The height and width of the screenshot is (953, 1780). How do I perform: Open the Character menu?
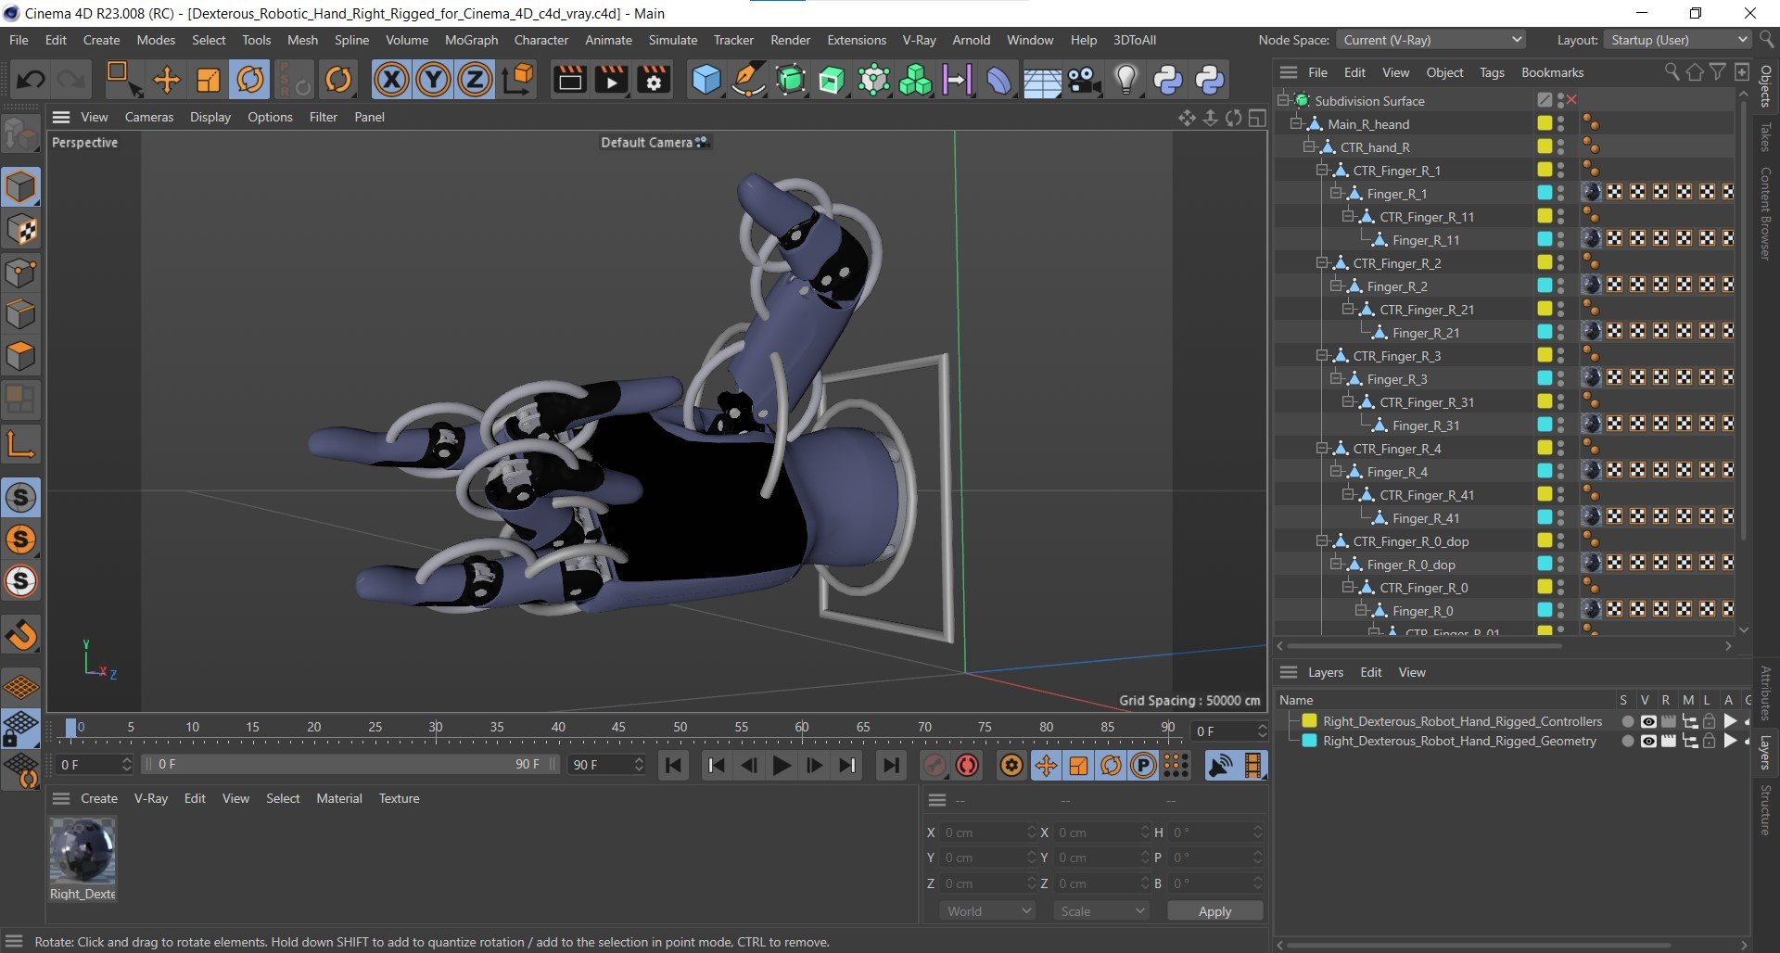tap(541, 40)
